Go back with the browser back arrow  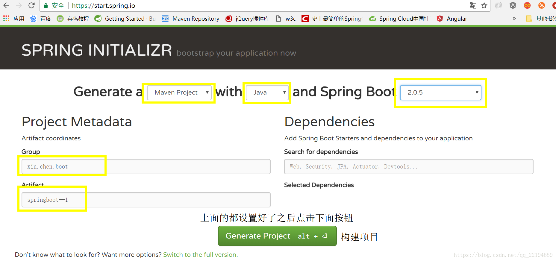(6, 5)
